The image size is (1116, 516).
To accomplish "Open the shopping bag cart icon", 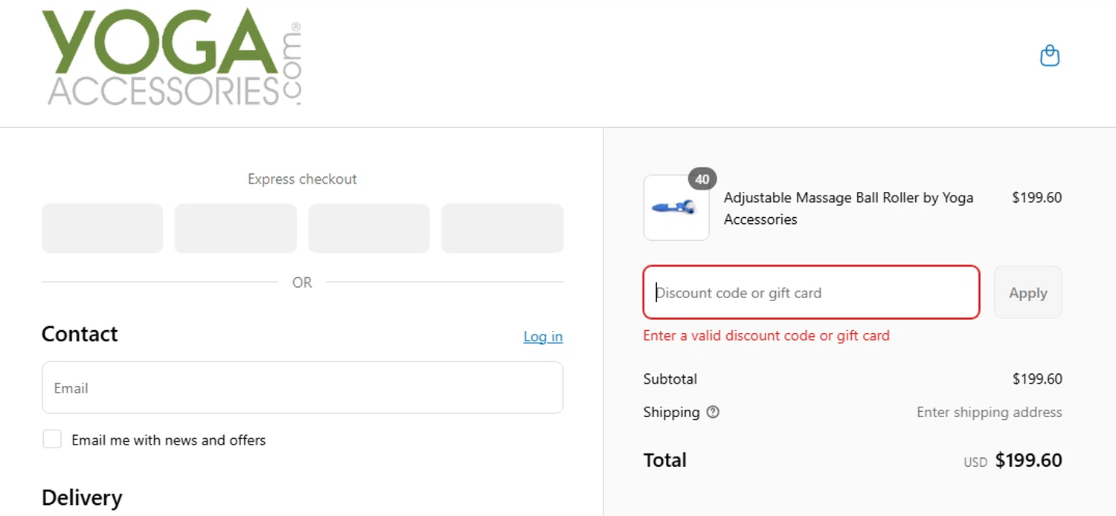I will (1049, 56).
